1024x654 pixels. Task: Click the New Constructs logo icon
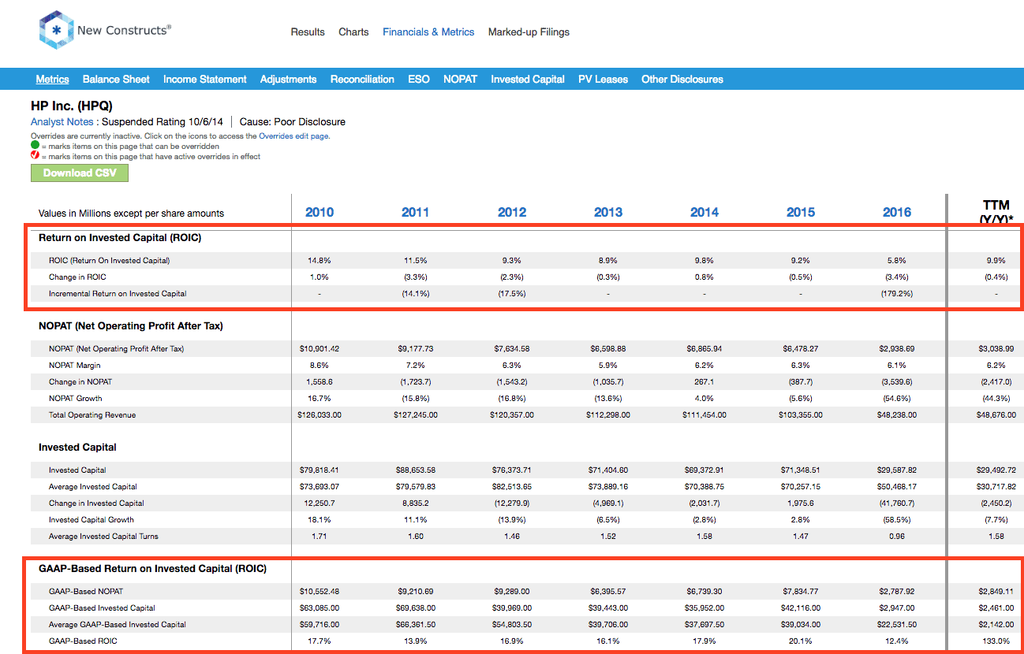(55, 31)
